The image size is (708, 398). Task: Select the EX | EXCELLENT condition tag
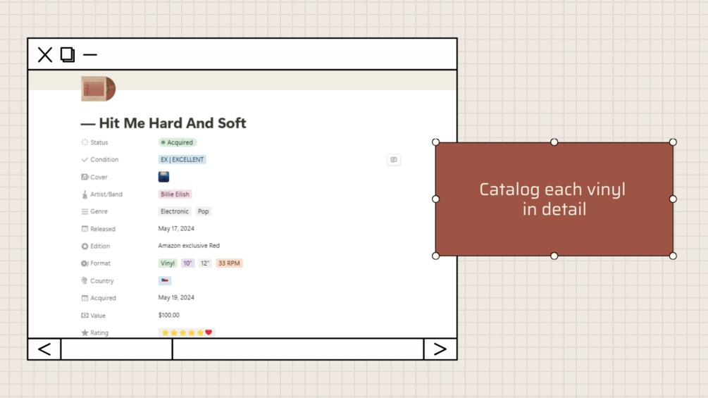coord(182,159)
